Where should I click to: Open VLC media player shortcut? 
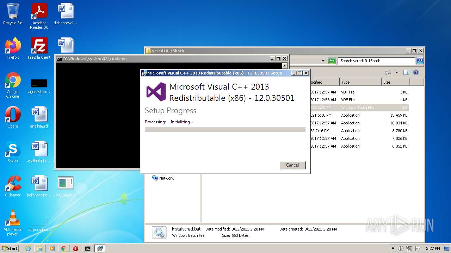point(13,223)
